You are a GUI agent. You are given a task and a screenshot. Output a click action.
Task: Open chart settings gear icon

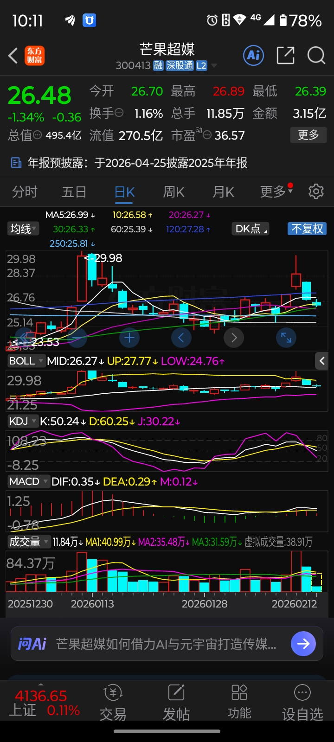pos(316,191)
